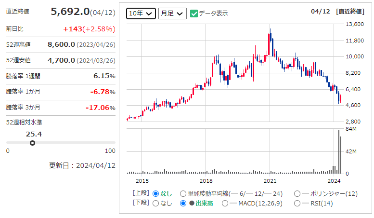This screenshot has width=374, height=218.
Task: Select lower-panel なし radio button
Action: (x=156, y=204)
